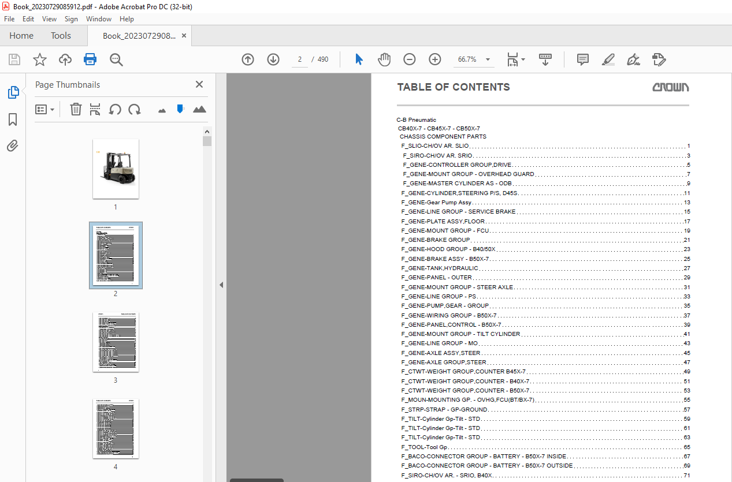The height and width of the screenshot is (482, 732).
Task: Open F_GENE-AXLE ASSY,STEER contents entry
Action: click(x=441, y=353)
